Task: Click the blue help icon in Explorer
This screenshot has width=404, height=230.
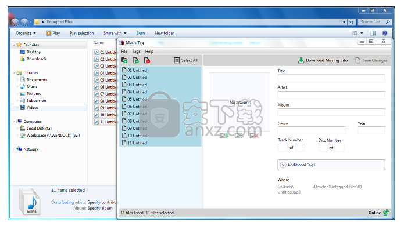Action: click(x=385, y=33)
